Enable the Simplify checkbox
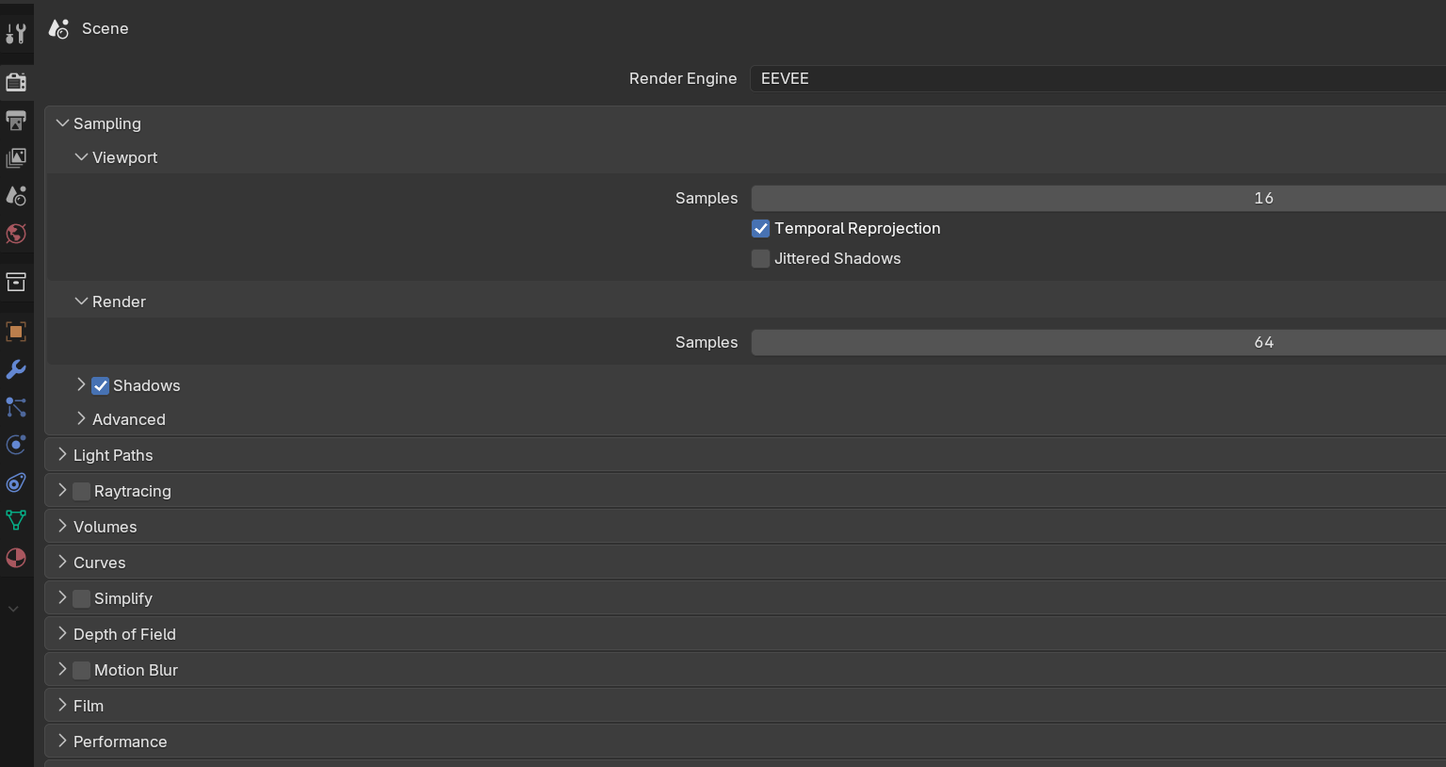Viewport: 1446px width, 767px height. click(x=81, y=598)
